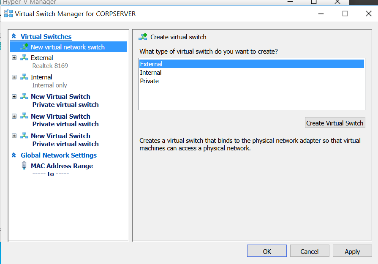Select MAC Address Range tree item

(x=62, y=166)
